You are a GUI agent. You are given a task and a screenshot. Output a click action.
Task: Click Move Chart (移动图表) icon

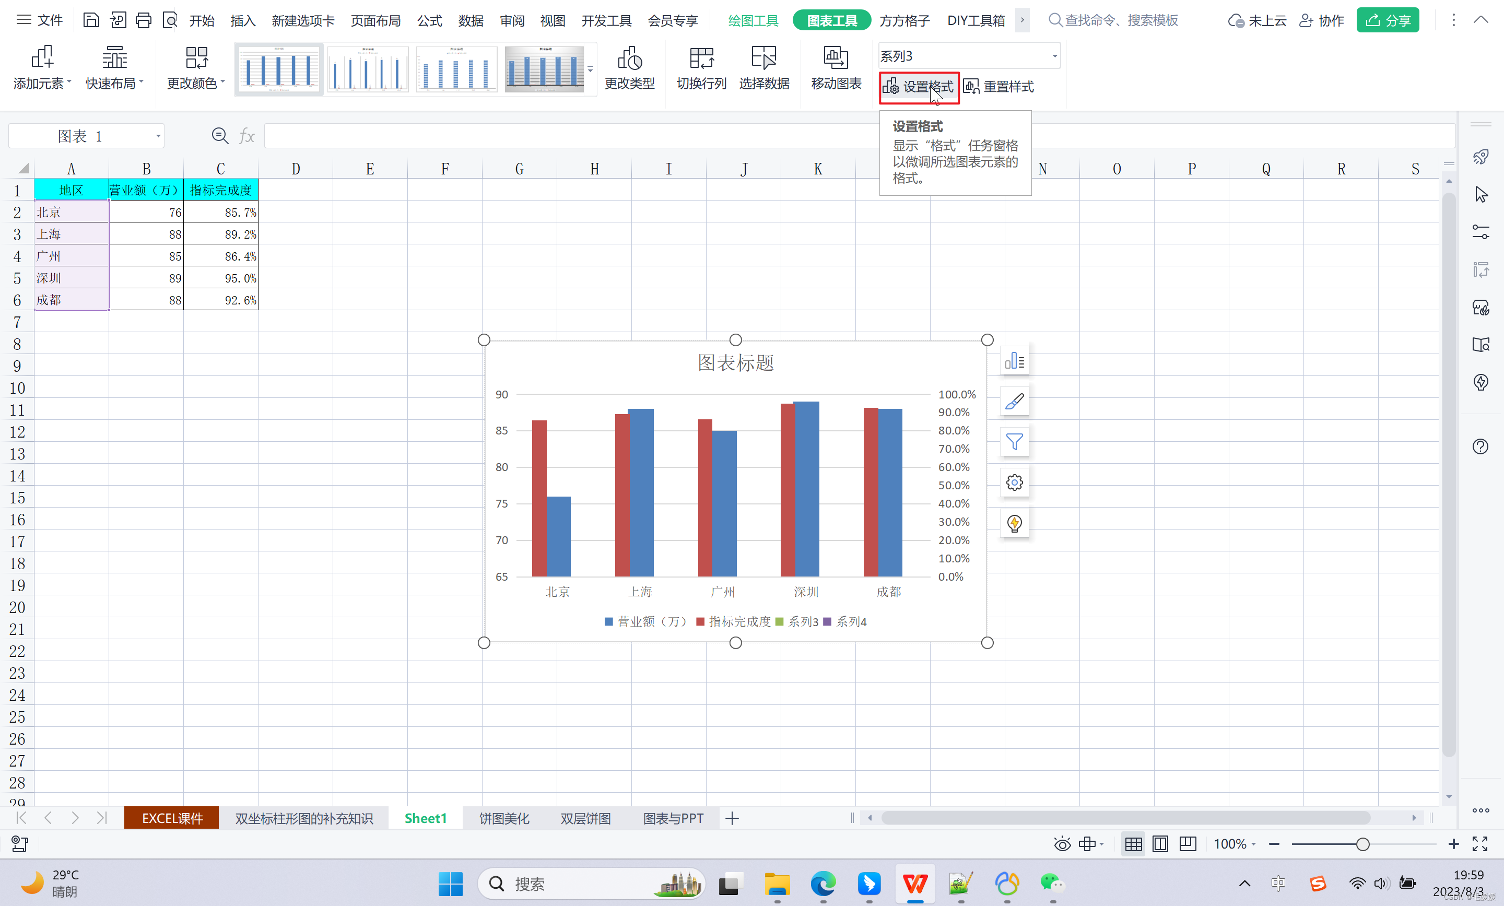pyautogui.click(x=836, y=58)
